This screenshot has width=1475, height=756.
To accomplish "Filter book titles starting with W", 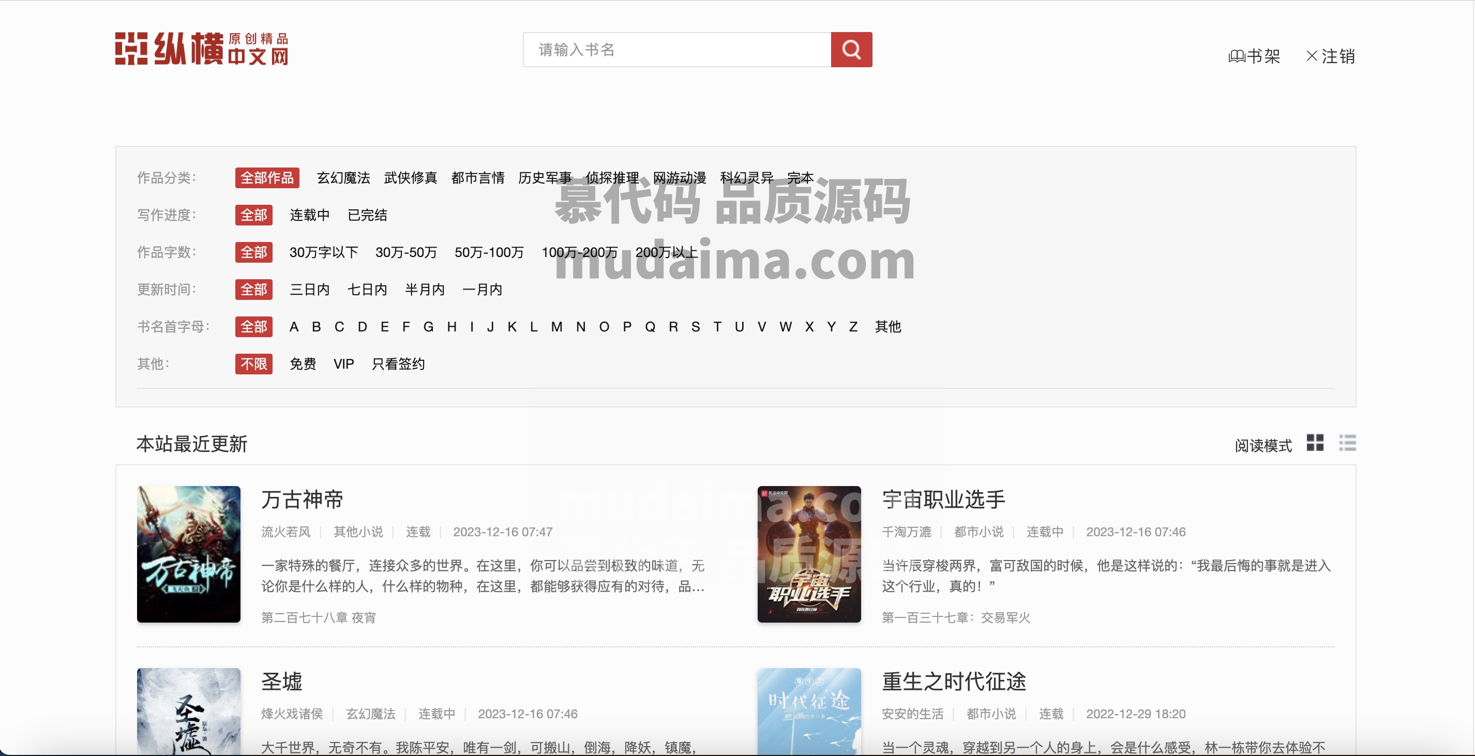I will point(786,327).
